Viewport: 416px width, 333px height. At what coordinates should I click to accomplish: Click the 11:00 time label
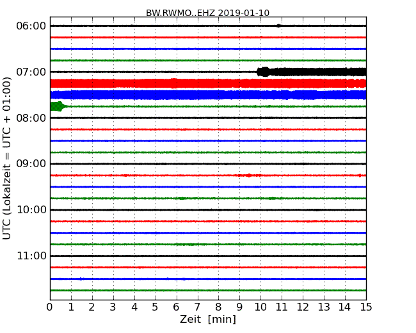tap(31, 256)
